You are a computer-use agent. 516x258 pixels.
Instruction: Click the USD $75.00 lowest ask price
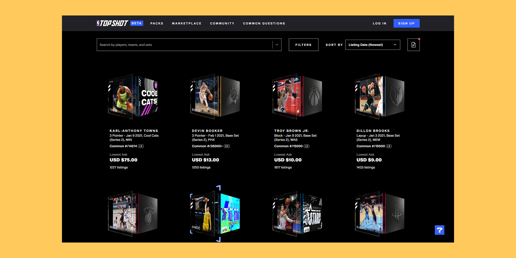coord(123,160)
